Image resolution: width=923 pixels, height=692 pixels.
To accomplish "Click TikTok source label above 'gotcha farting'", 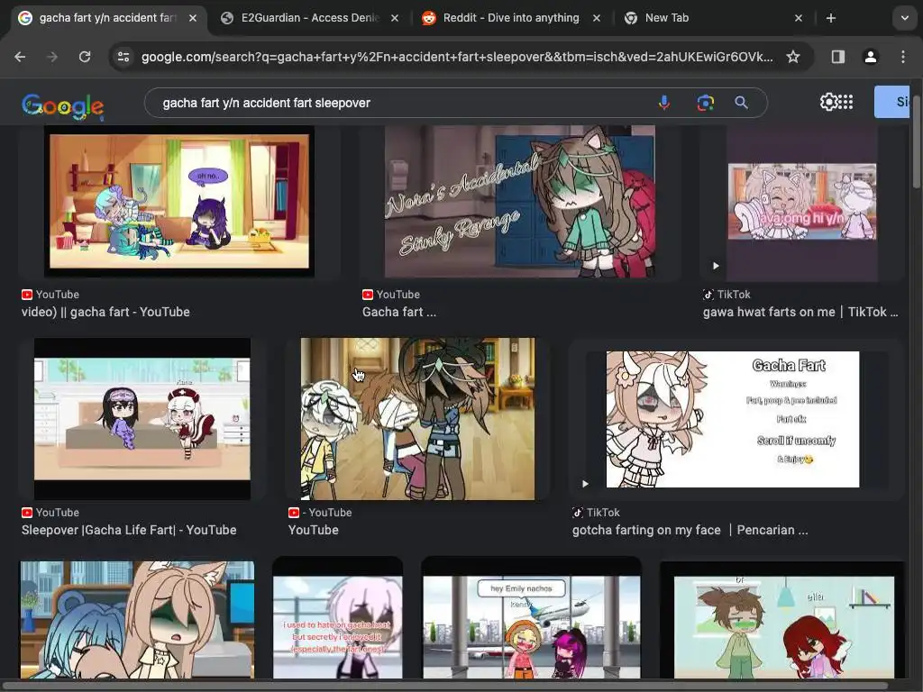I will [x=597, y=513].
